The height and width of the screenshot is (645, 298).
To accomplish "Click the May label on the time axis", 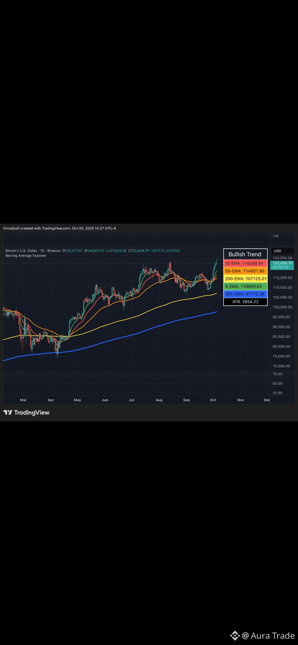I will [77, 400].
